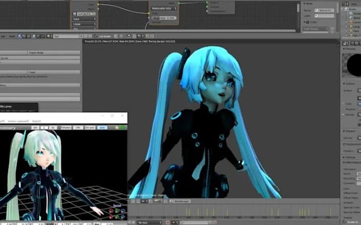Open the Linear dropdown in the texture node
This screenshot has width=361, height=225.
84,24
